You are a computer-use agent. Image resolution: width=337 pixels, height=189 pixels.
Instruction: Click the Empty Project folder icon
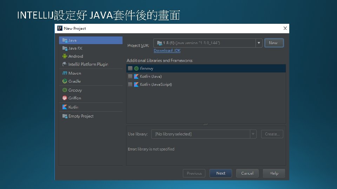click(x=65, y=116)
